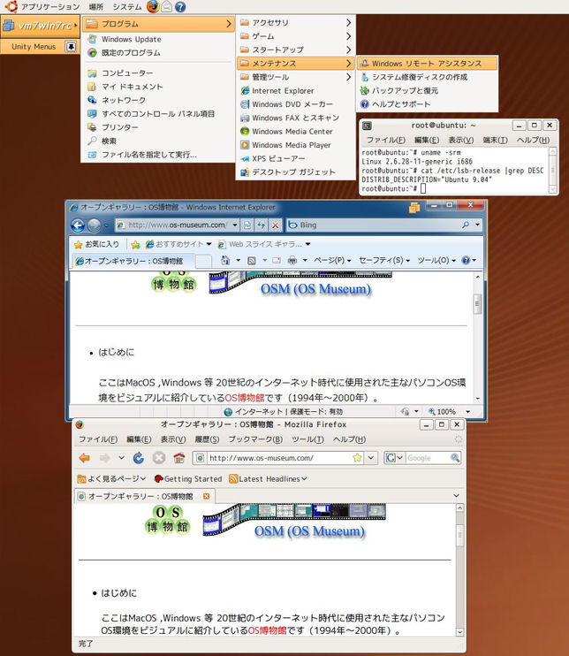Open Firefox ブックマーク(B) menu
This screenshot has width=569, height=656.
[255, 439]
